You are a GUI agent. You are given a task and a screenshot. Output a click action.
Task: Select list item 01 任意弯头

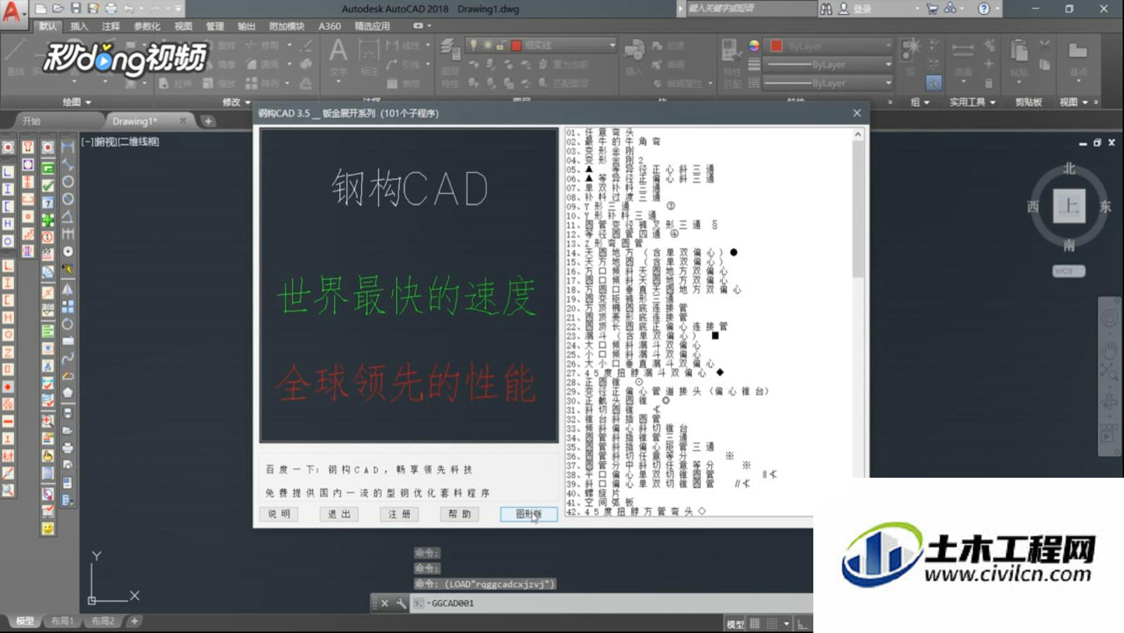click(x=600, y=132)
